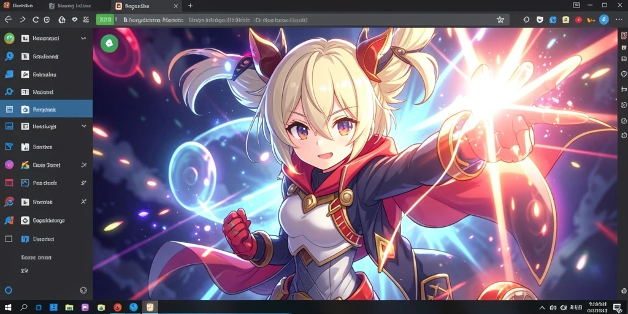Open a new tab with the plus button
The height and width of the screenshot is (314, 628).
[x=190, y=6]
